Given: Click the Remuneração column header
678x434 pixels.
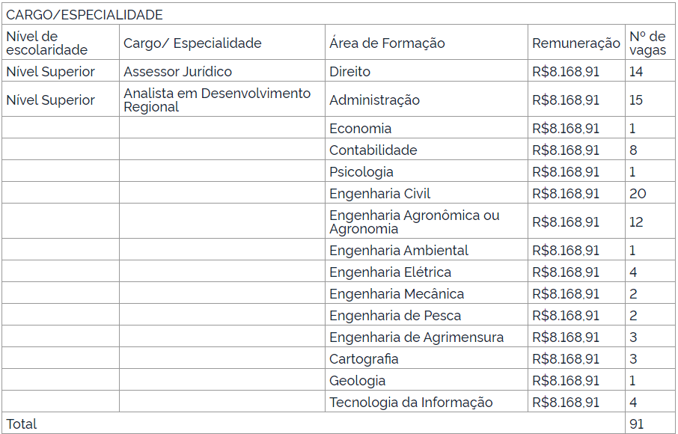Looking at the screenshot, I should pos(576,43).
